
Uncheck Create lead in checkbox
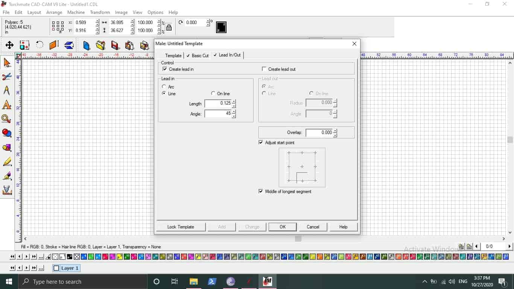[164, 69]
